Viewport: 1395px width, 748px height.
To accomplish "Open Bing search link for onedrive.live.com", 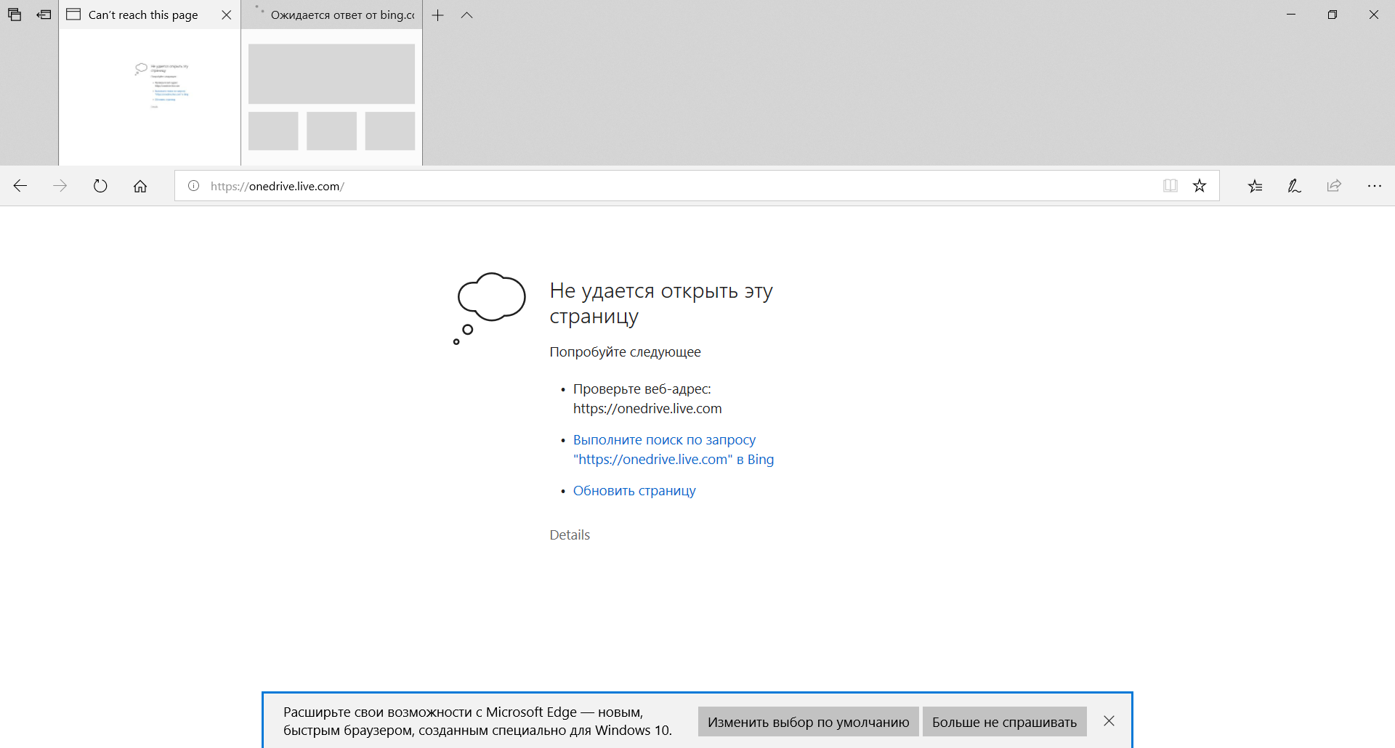I will pos(674,450).
